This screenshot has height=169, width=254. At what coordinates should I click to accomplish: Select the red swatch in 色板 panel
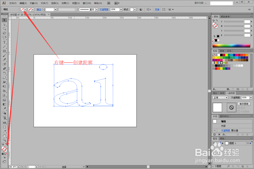point(224,55)
